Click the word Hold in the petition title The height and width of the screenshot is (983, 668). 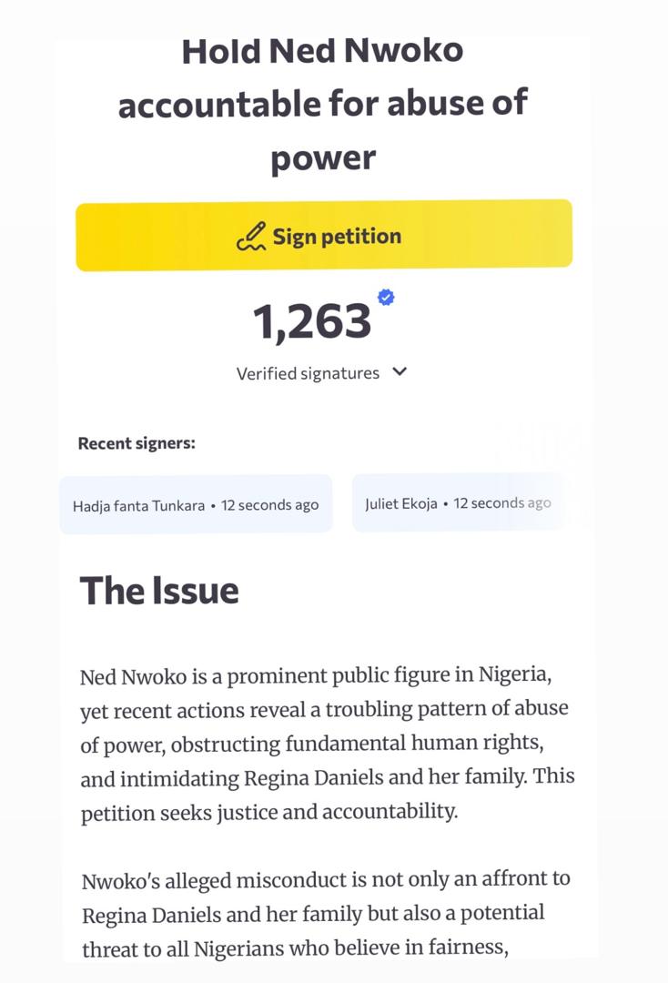(220, 51)
